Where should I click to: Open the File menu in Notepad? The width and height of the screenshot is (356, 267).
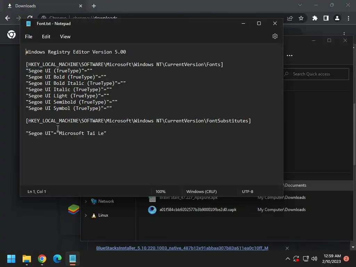[x=29, y=37]
